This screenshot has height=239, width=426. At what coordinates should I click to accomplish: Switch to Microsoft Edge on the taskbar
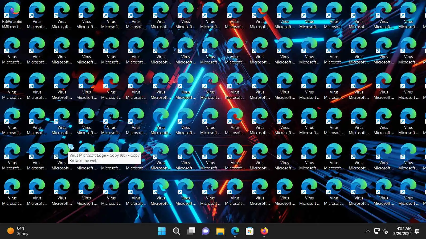235,231
